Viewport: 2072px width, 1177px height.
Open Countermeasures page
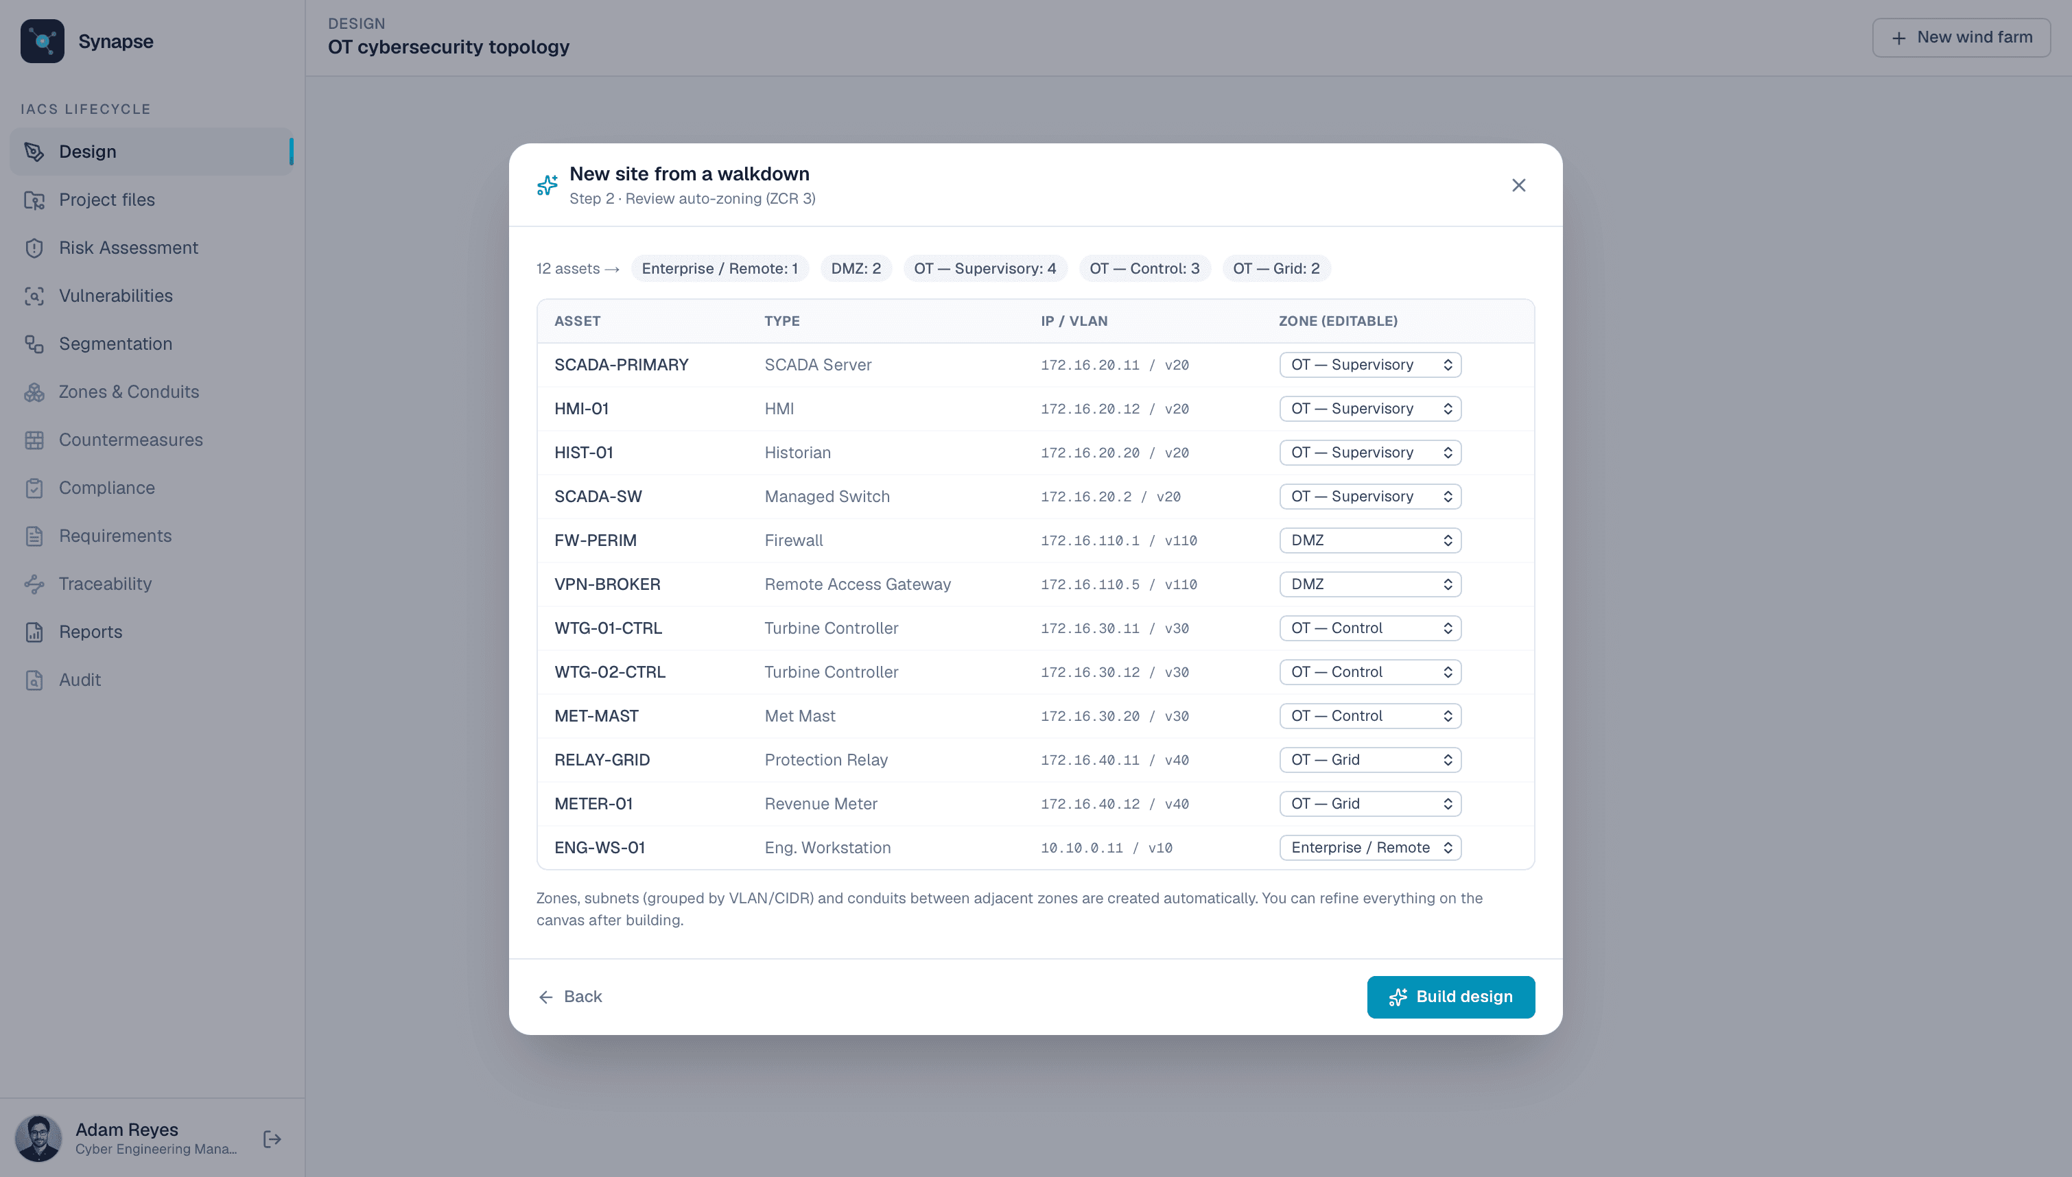tap(151, 440)
